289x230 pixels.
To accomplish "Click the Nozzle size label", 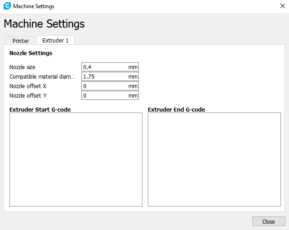I will click(x=22, y=67).
